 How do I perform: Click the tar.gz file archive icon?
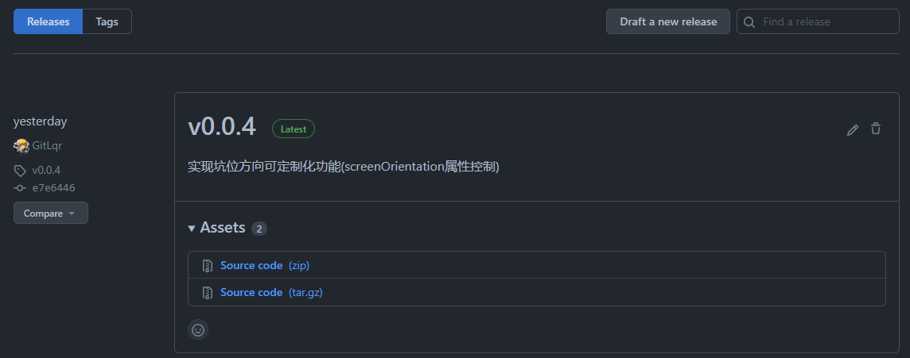click(207, 293)
